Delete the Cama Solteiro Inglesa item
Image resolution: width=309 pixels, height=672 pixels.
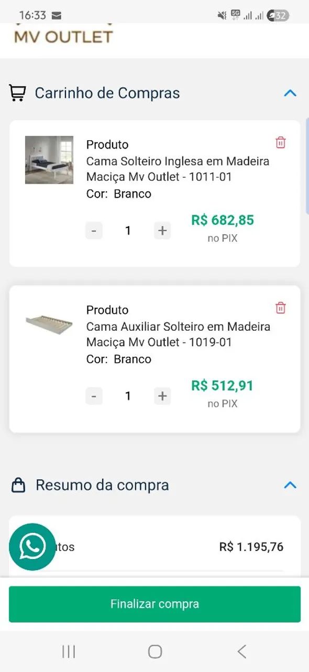(281, 142)
